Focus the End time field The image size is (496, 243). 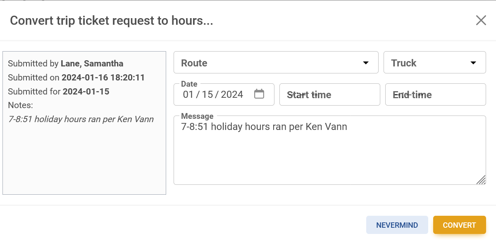pyautogui.click(x=435, y=94)
